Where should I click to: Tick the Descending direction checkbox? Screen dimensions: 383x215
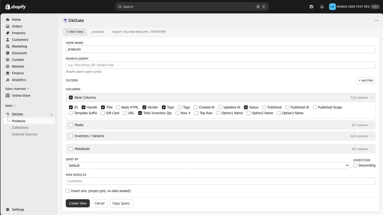point(355,165)
